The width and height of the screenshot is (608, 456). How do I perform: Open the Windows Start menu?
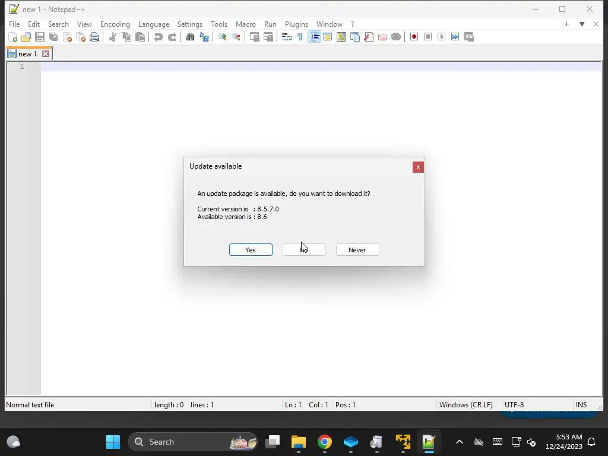pos(113,442)
